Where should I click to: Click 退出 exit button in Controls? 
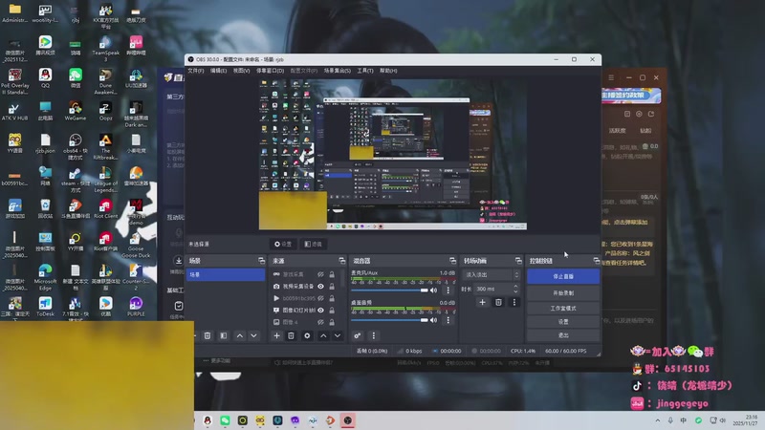[563, 335]
